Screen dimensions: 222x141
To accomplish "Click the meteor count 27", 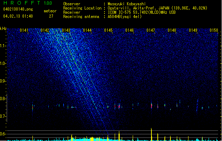I will tap(51, 16).
